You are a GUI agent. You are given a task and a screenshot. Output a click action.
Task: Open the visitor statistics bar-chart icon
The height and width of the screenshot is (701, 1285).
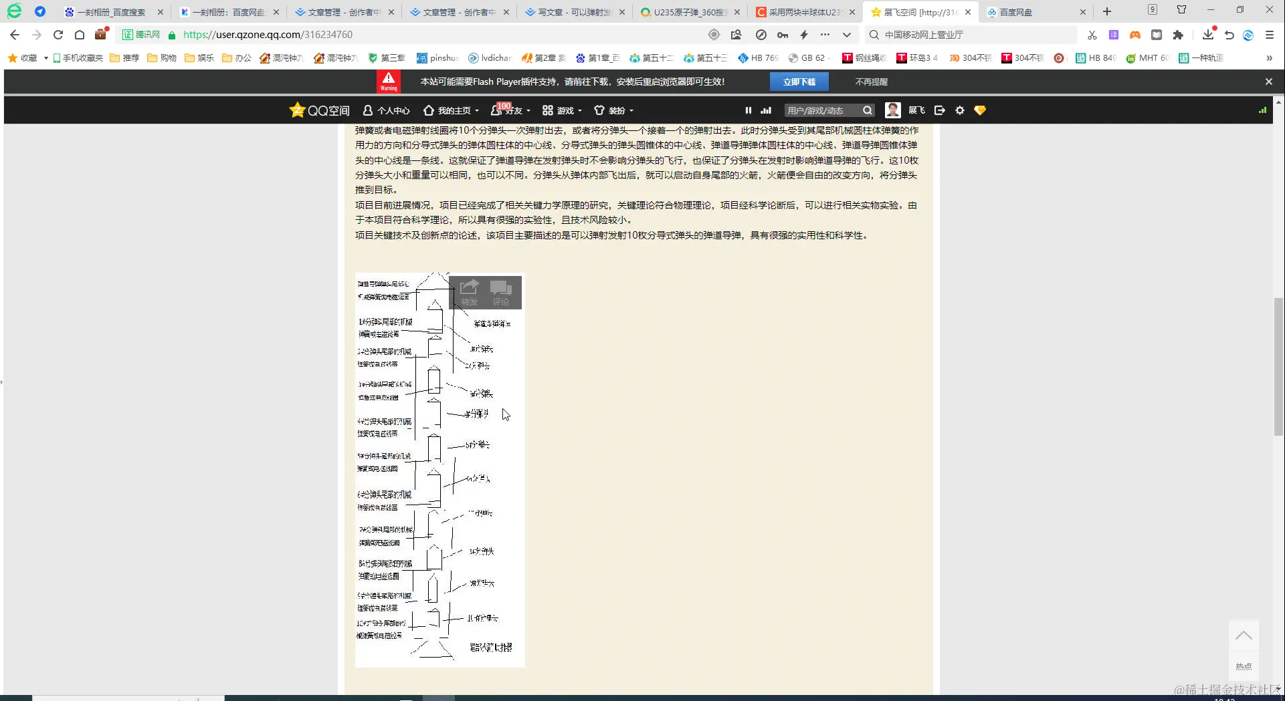[x=765, y=110]
